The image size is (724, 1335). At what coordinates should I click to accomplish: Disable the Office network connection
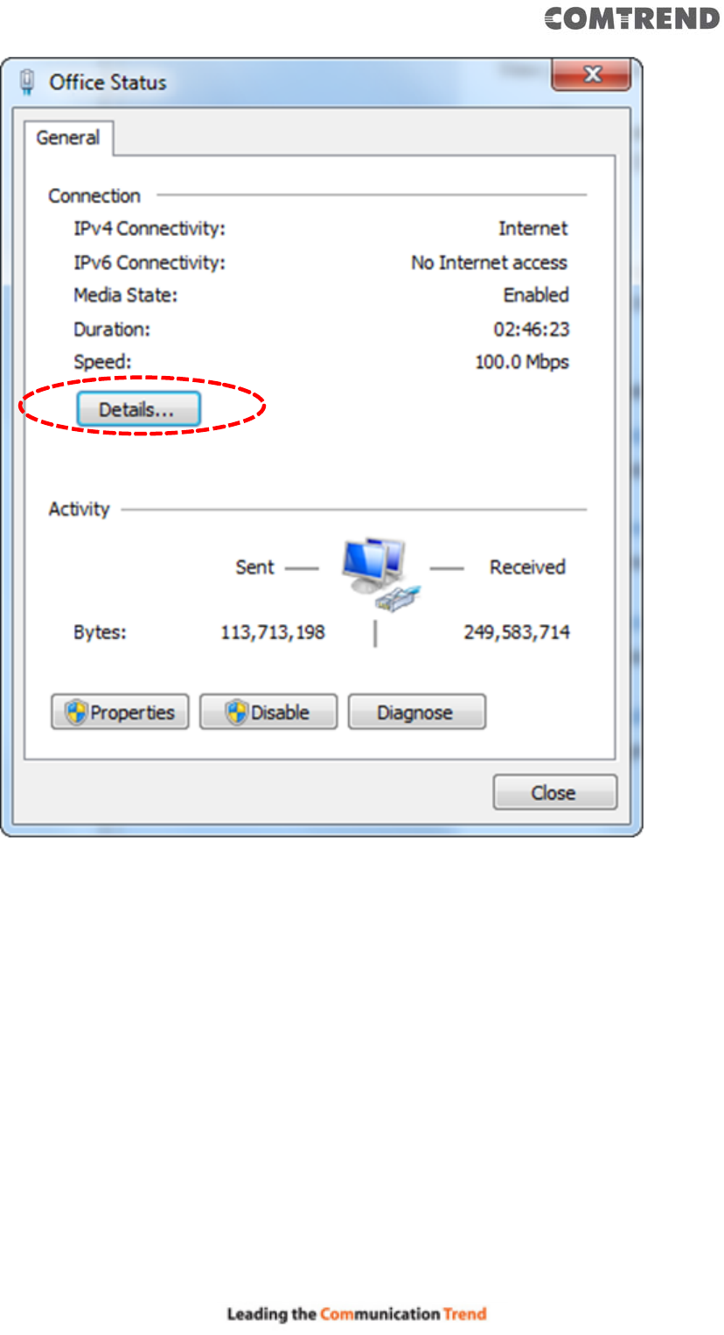pyautogui.click(x=268, y=713)
